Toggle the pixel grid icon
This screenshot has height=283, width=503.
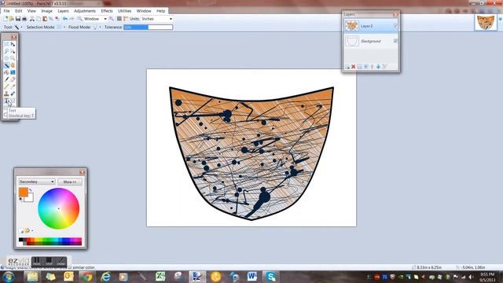pyautogui.click(x=119, y=19)
